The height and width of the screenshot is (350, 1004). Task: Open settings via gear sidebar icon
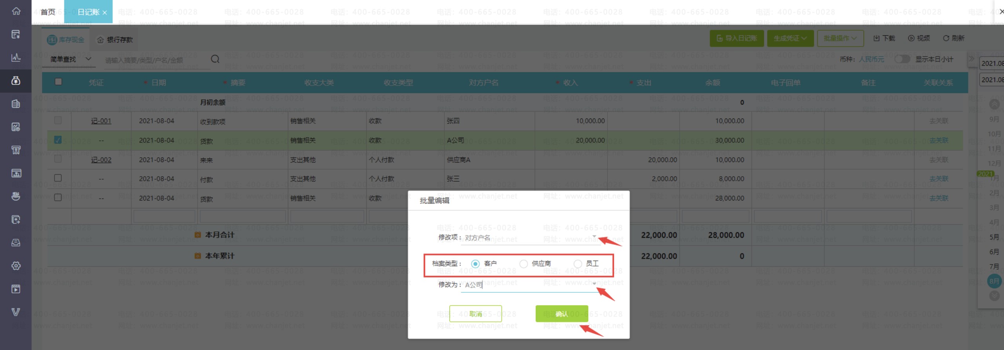point(16,266)
